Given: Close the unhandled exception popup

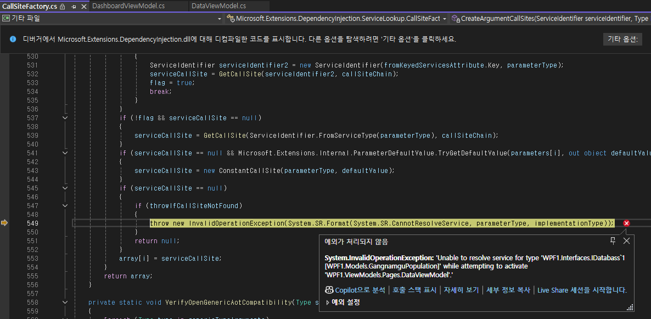Looking at the screenshot, I should (626, 240).
